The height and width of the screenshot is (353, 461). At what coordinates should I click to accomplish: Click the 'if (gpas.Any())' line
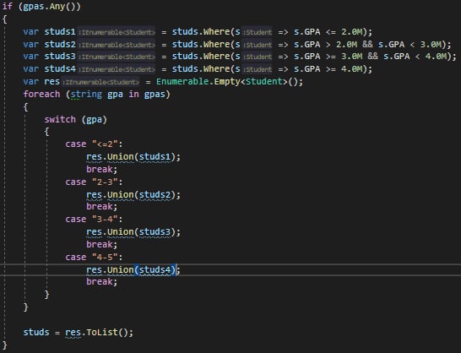pyautogui.click(x=41, y=7)
